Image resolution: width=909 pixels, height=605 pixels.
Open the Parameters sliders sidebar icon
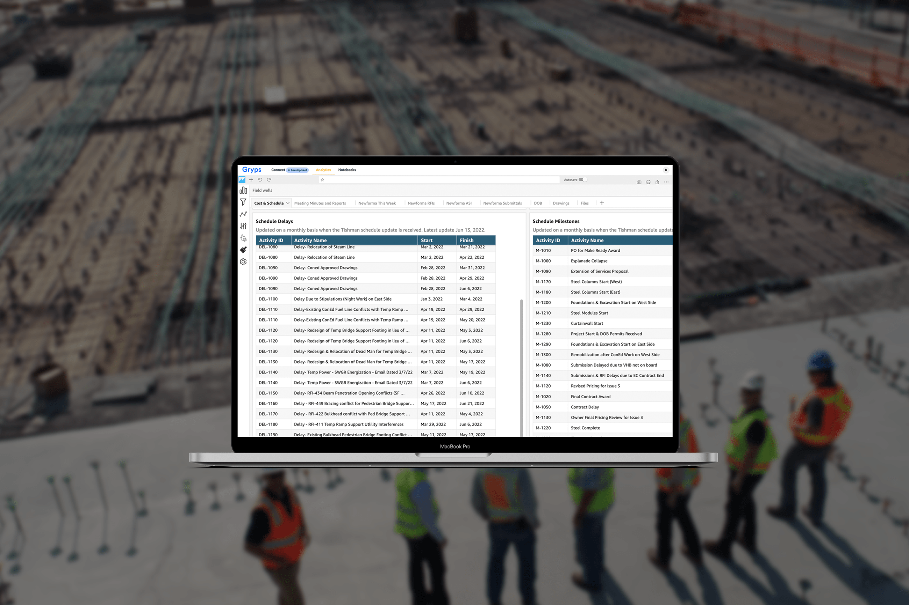click(243, 226)
